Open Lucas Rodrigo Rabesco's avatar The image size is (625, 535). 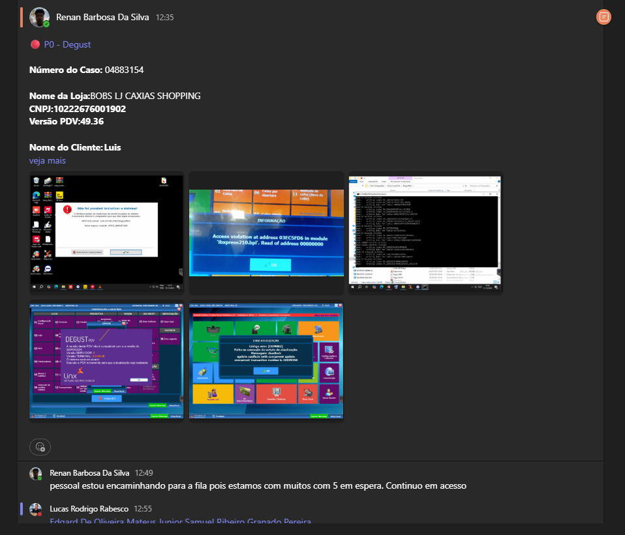35,510
